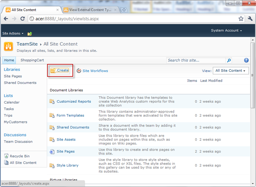Open the Tasks list
Screen dimensions: 256x187
9,109
